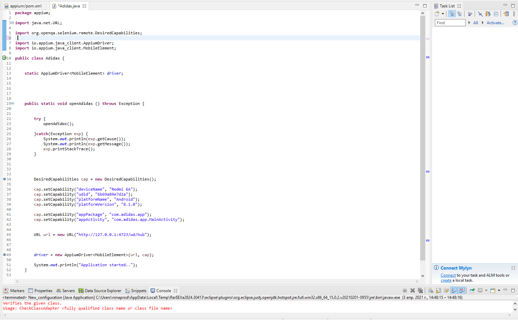
Task: Click the gutter marker at line 34
Action: 4,179
